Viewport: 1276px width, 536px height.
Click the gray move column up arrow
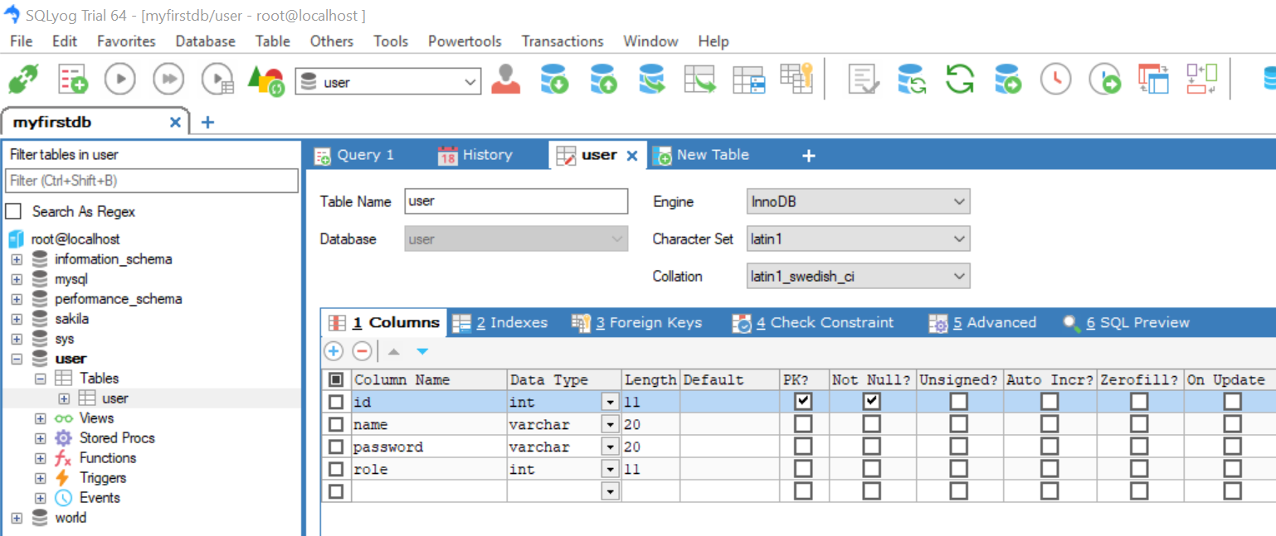pyautogui.click(x=394, y=351)
